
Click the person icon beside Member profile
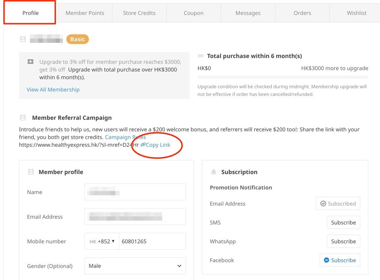(x=31, y=172)
